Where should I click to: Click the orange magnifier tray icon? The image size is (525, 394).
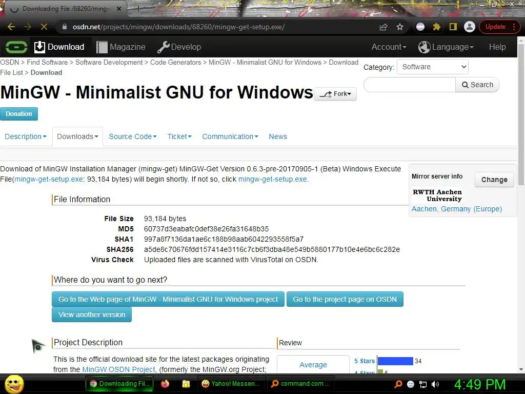[x=398, y=384]
